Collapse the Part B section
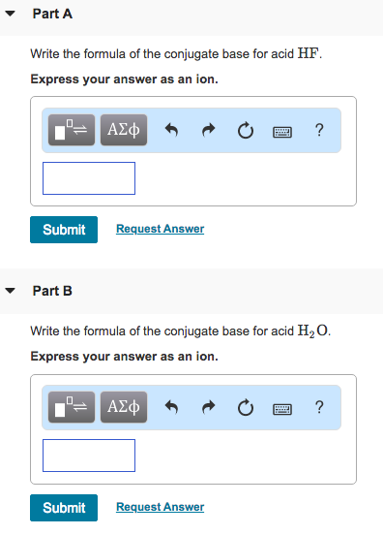The width and height of the screenshot is (383, 535). pyautogui.click(x=11, y=291)
